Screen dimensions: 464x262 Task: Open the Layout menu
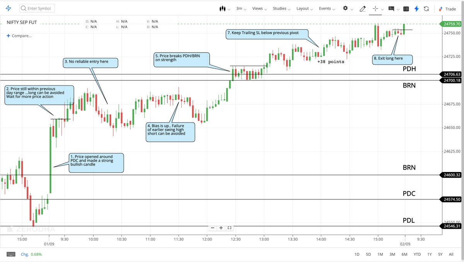(305, 8)
